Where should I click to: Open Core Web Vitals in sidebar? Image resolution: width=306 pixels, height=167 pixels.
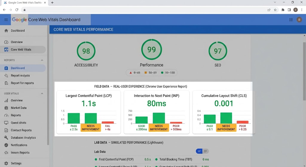coord(23,50)
